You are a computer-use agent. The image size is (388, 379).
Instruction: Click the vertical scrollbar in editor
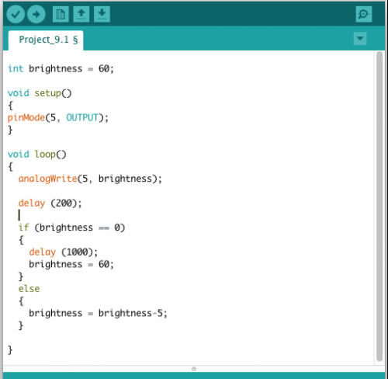coord(379,206)
